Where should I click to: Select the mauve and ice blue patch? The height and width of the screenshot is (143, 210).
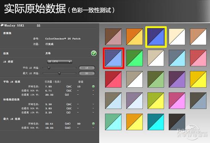point(134,101)
